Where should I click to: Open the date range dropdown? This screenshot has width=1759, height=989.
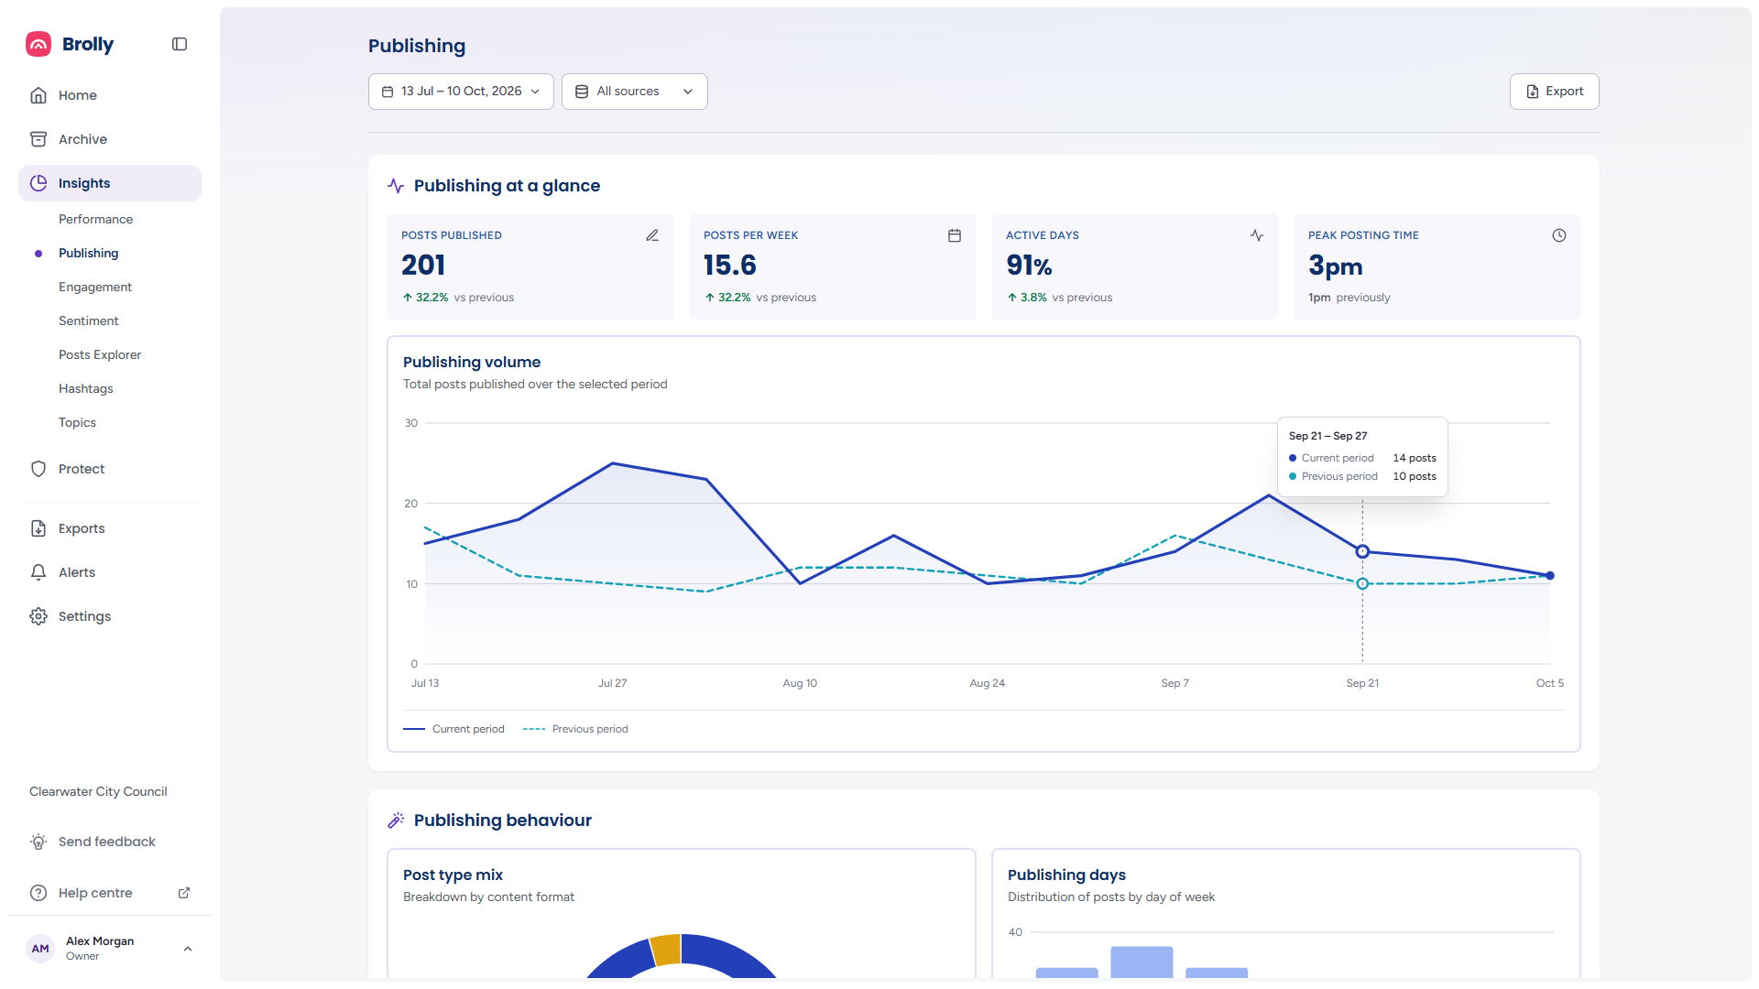point(461,92)
